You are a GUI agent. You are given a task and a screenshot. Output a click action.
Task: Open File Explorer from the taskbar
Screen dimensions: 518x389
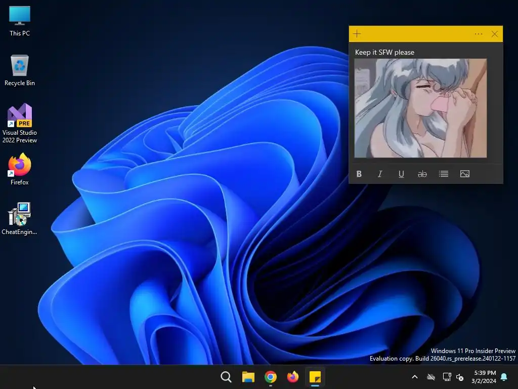click(248, 377)
